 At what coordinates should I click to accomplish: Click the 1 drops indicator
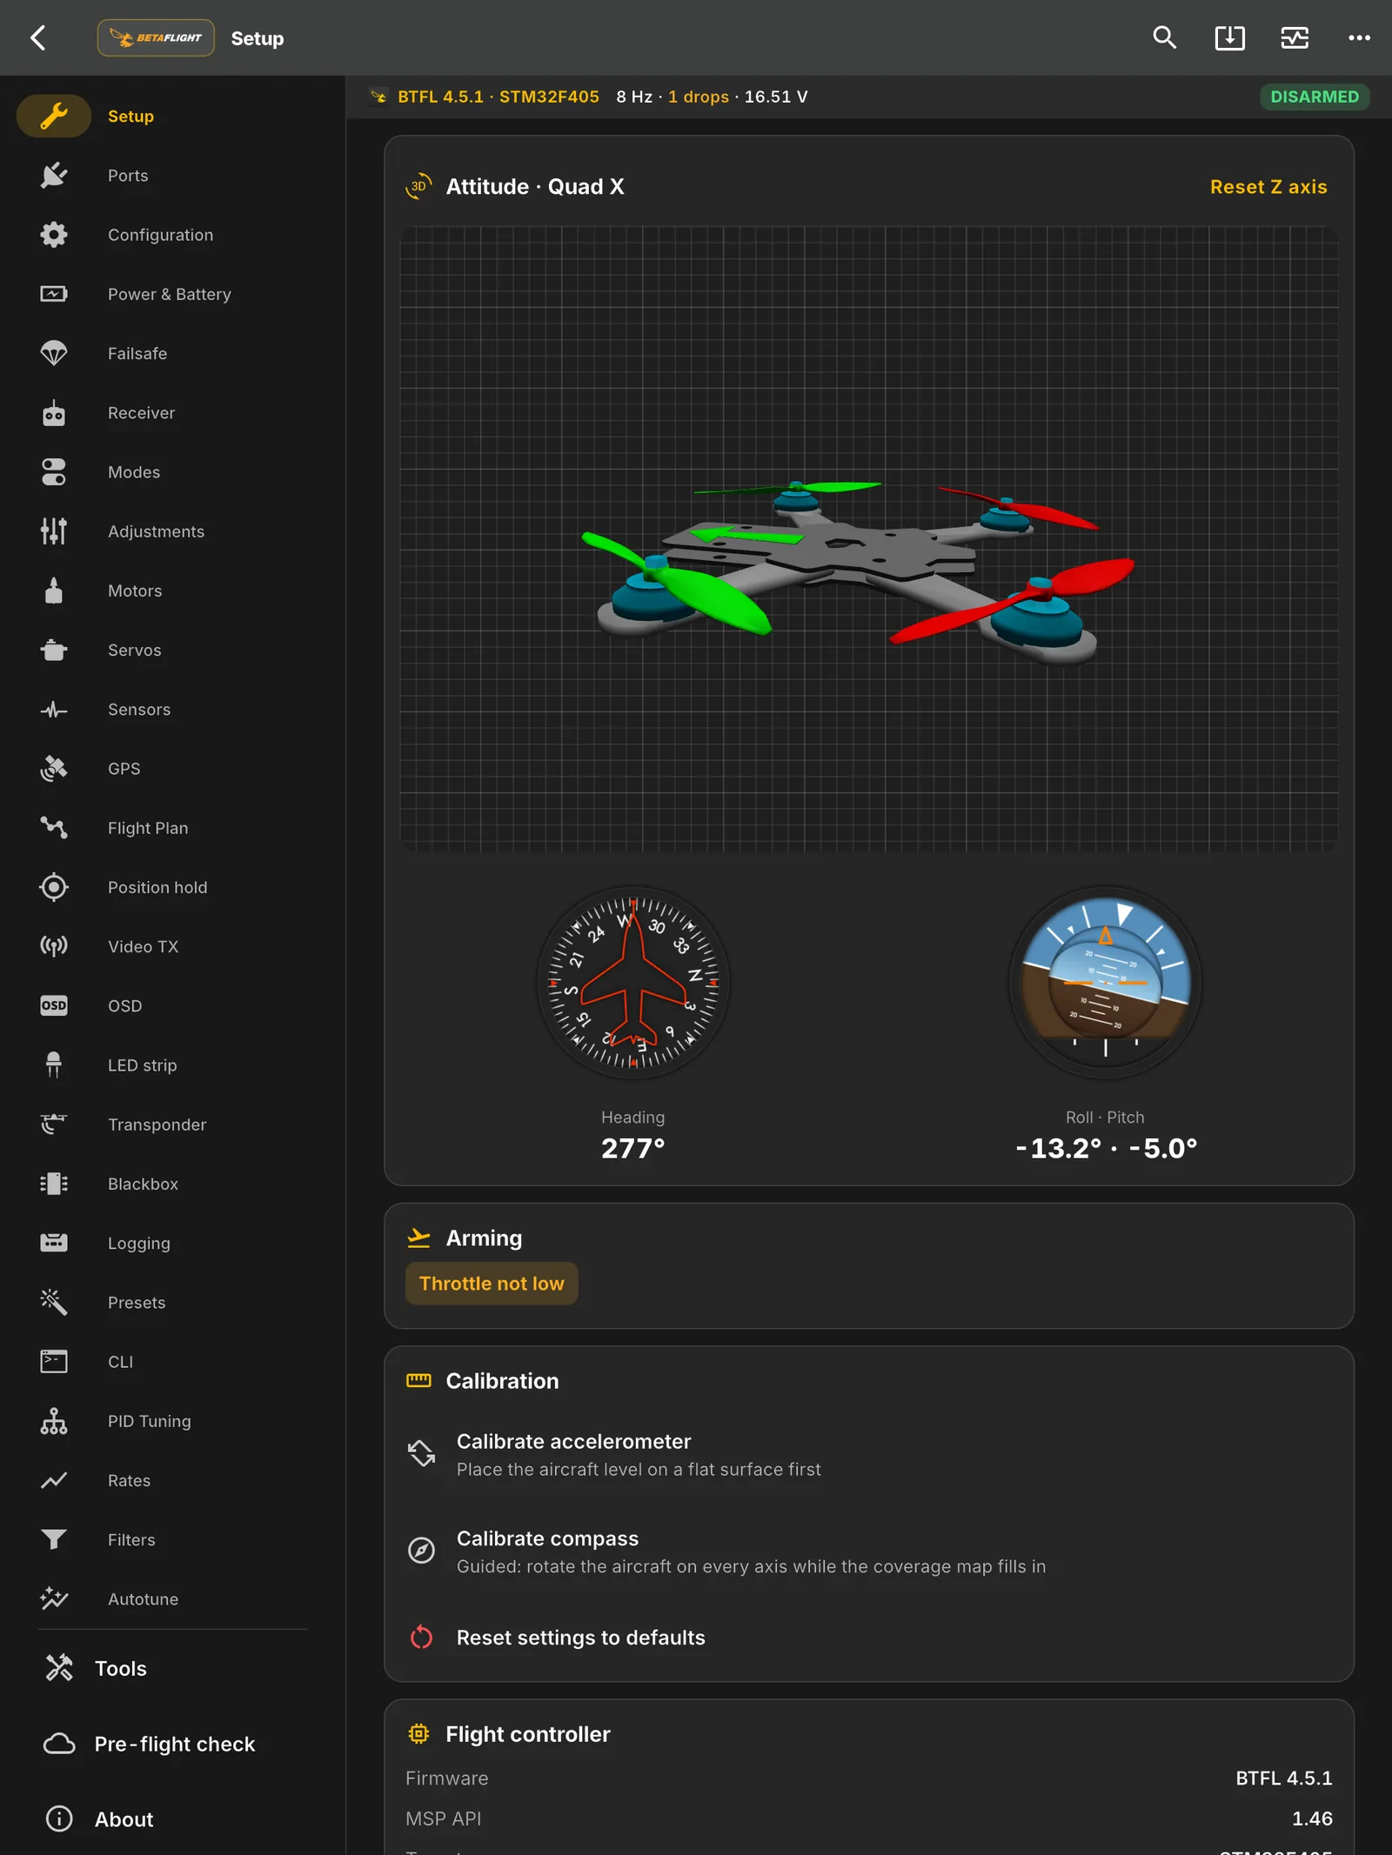pos(699,97)
